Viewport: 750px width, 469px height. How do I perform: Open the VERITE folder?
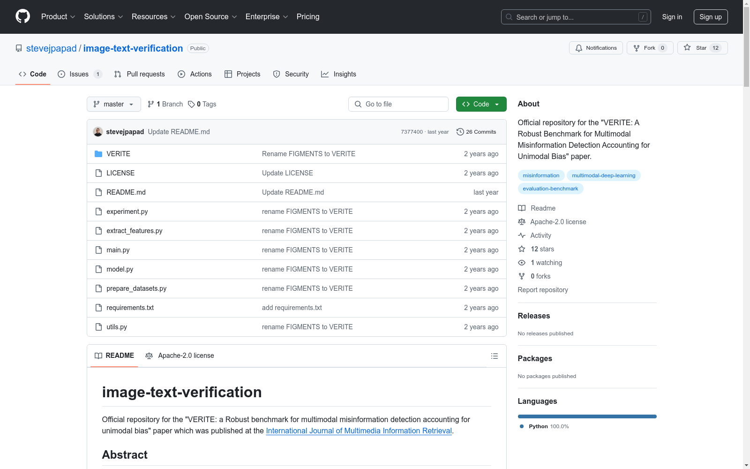pos(119,154)
